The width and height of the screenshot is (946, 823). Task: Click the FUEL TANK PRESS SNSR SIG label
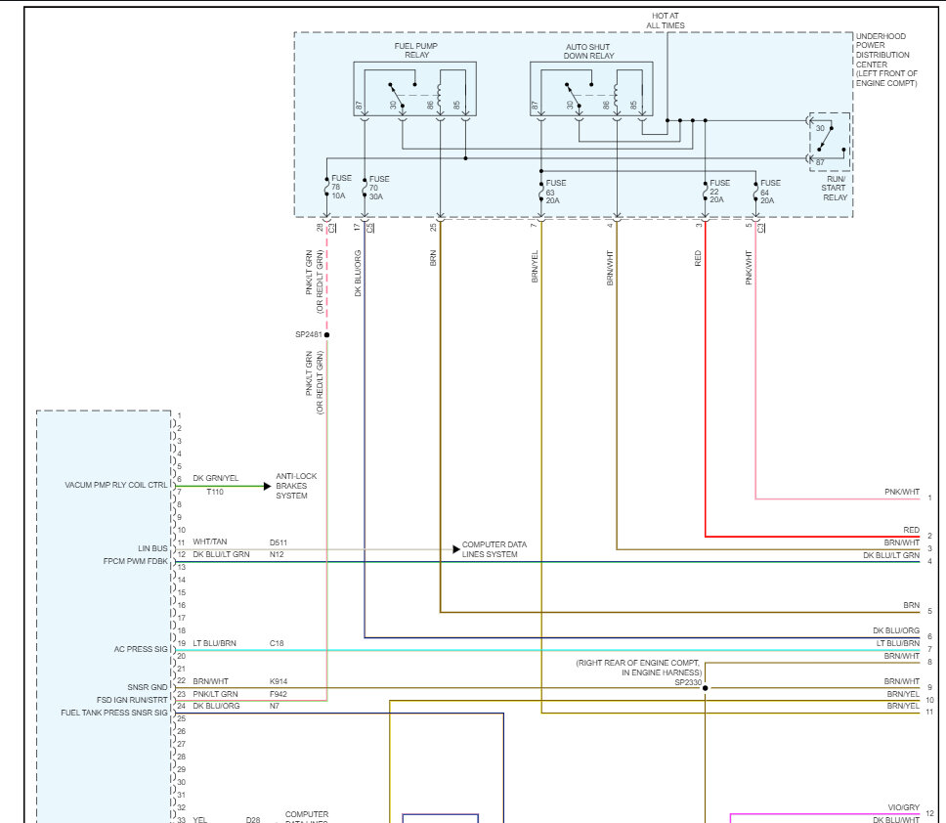tap(113, 714)
